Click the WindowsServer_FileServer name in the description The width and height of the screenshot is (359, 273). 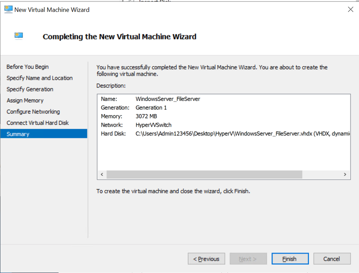168,99
